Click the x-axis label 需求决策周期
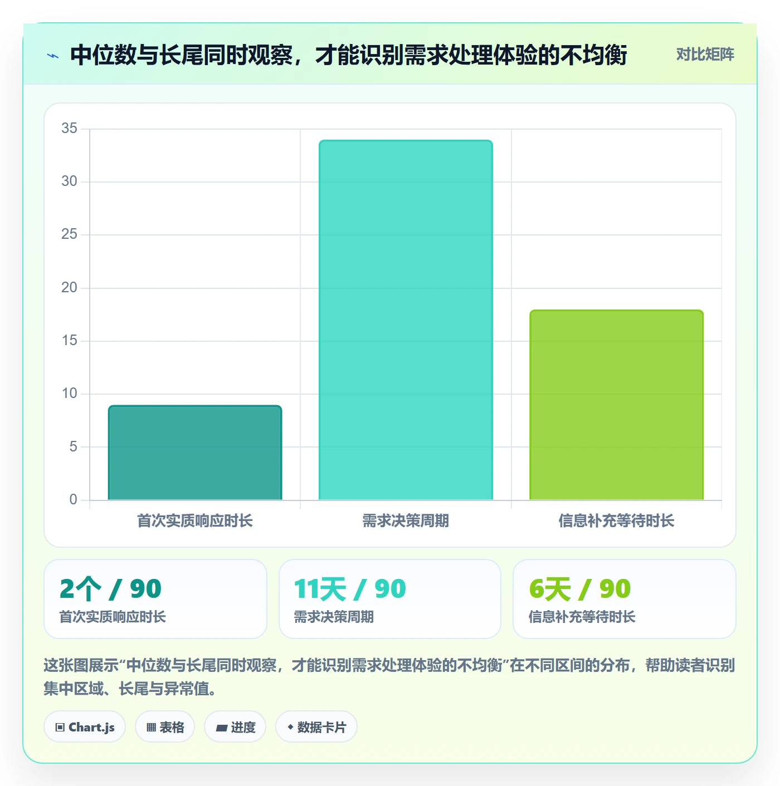The width and height of the screenshot is (780, 786). pos(406,521)
